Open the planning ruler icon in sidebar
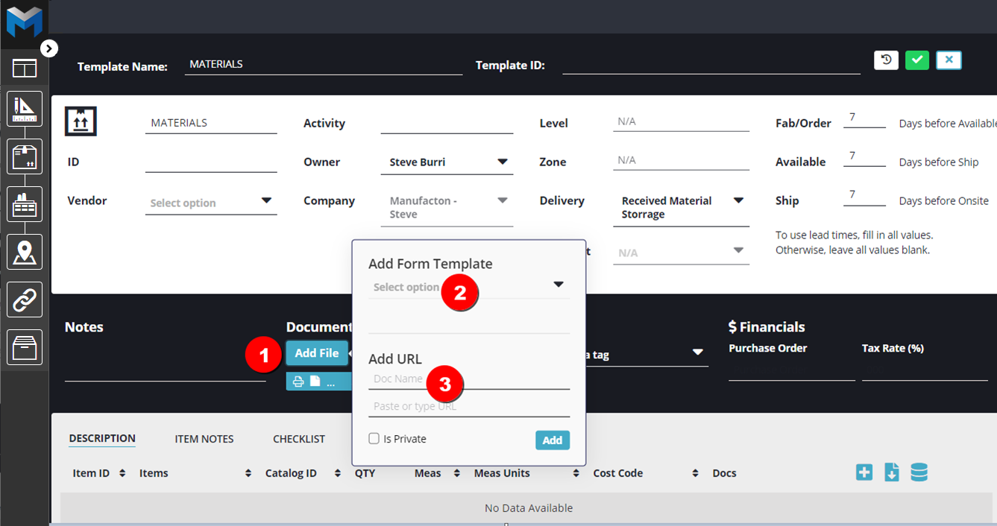 point(25,109)
